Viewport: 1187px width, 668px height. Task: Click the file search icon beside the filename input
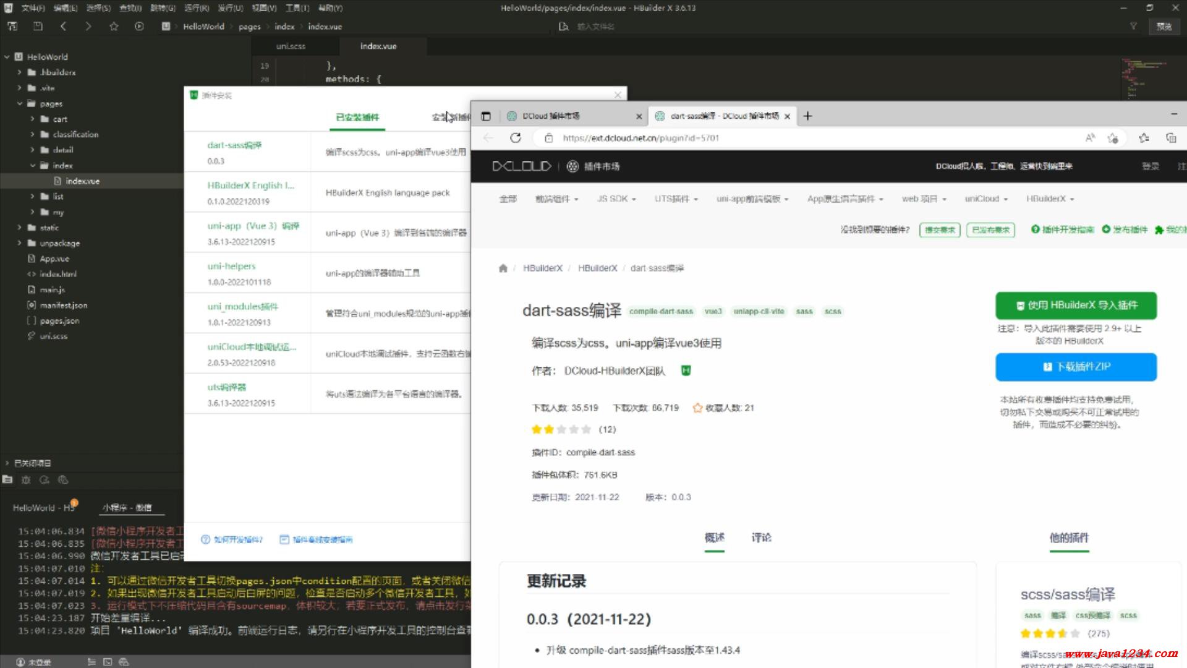coord(563,27)
